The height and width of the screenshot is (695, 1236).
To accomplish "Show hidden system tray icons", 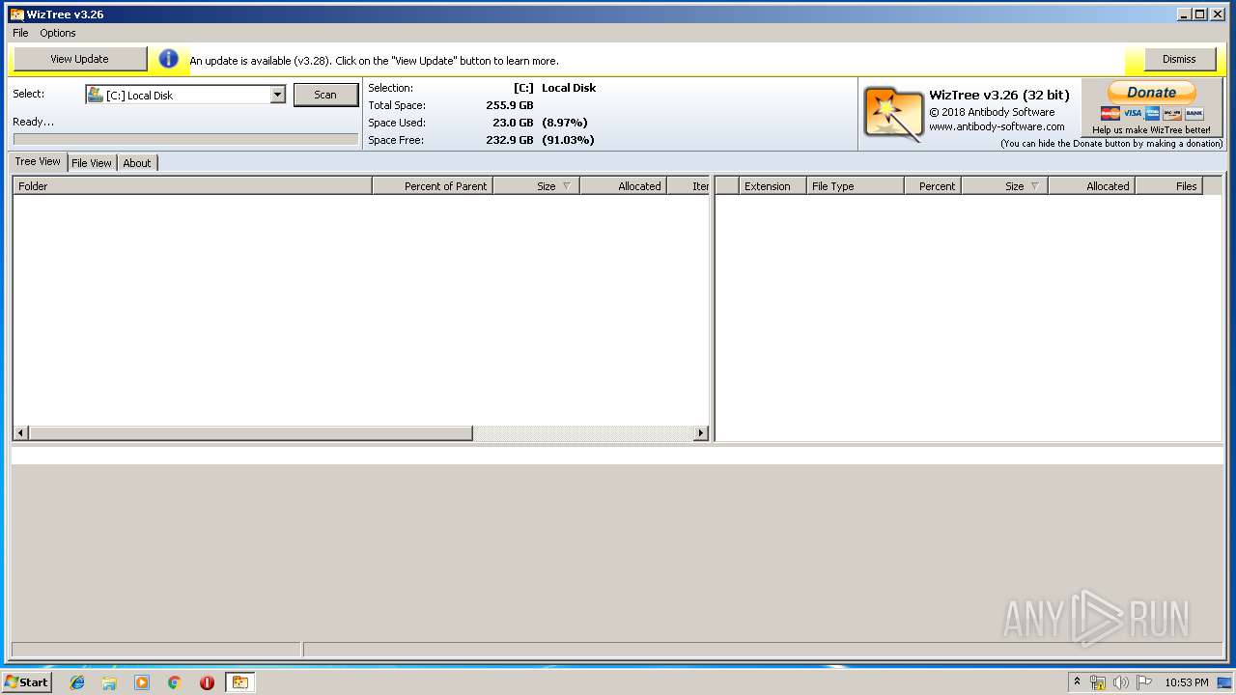I will 1077,682.
